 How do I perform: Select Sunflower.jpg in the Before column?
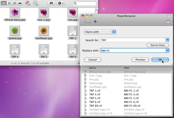98,87
